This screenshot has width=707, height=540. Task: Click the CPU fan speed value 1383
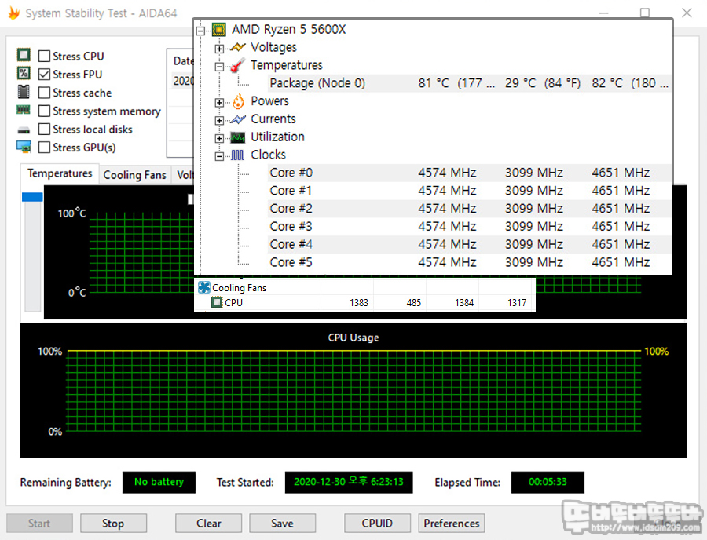tap(359, 303)
